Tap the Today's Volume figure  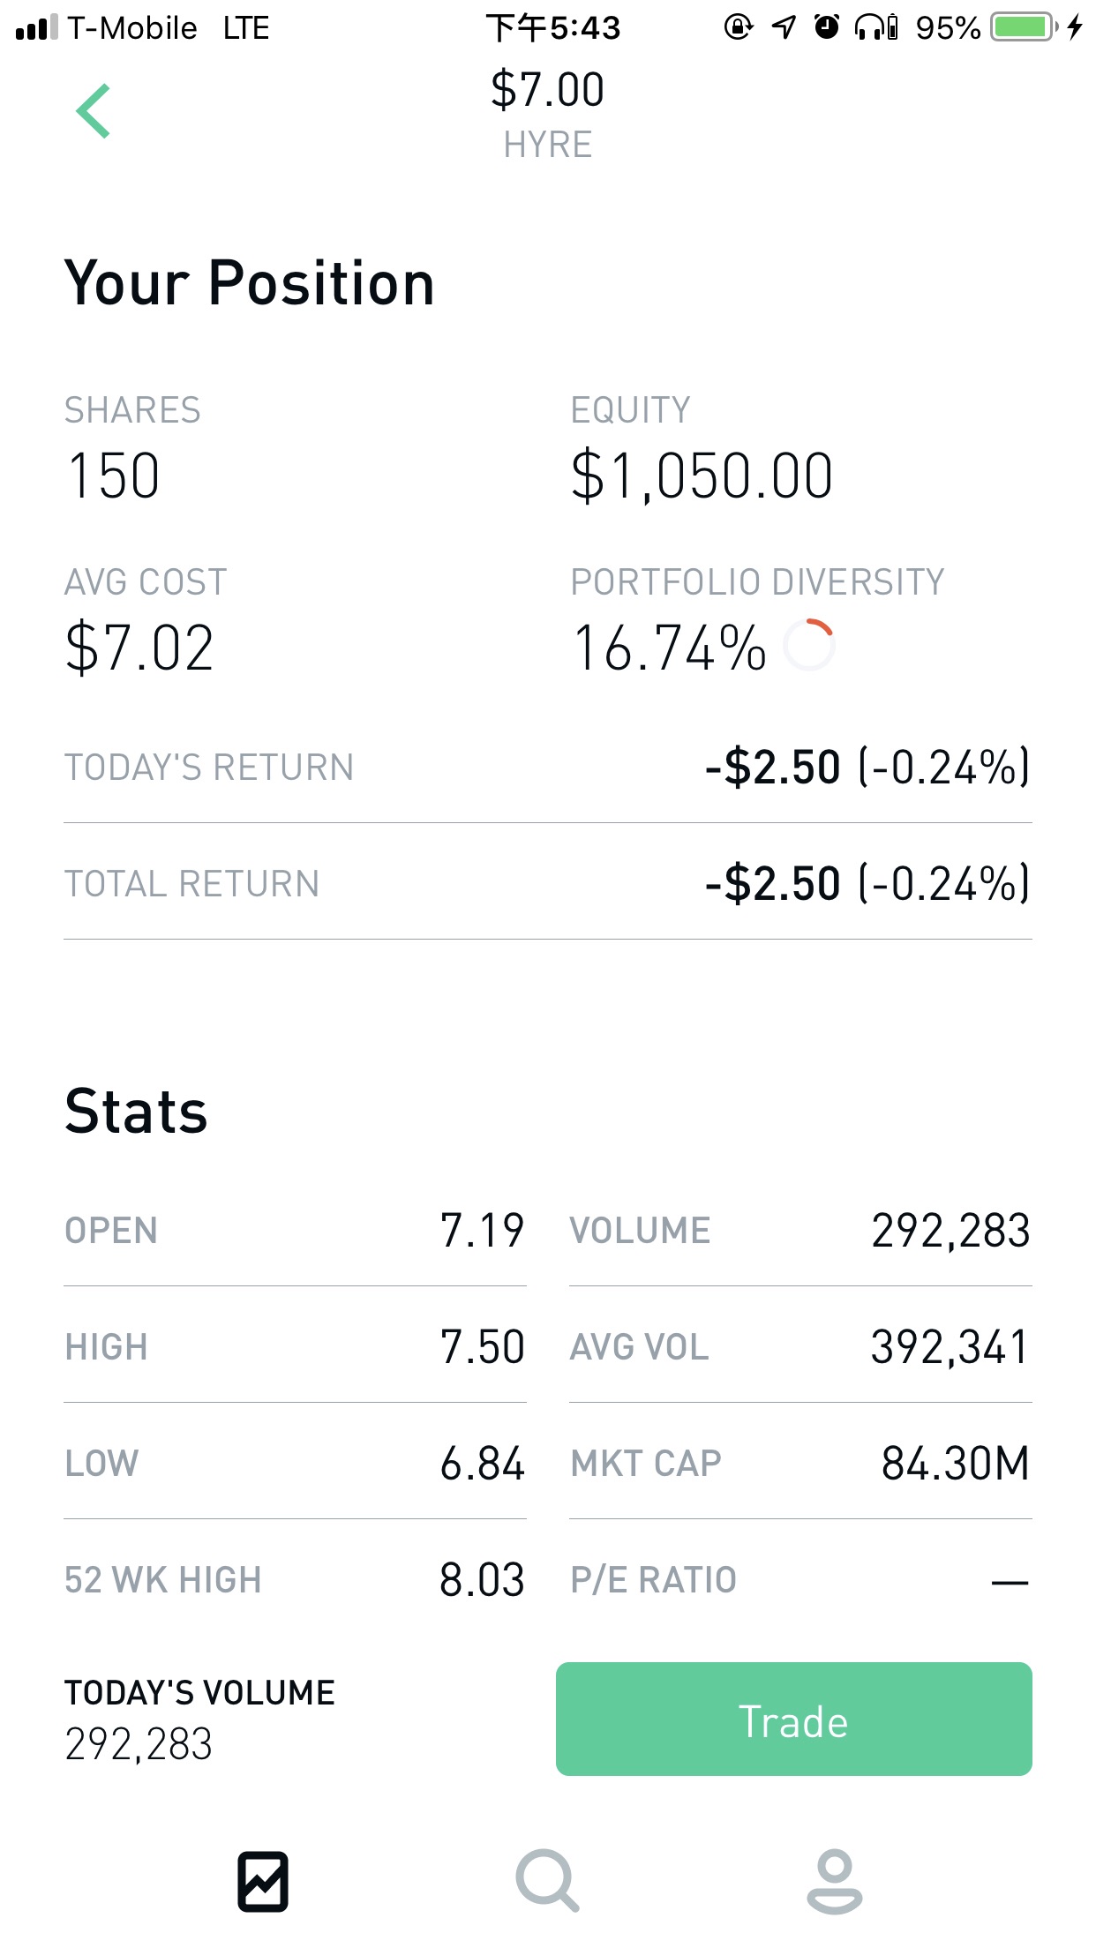point(139,1744)
